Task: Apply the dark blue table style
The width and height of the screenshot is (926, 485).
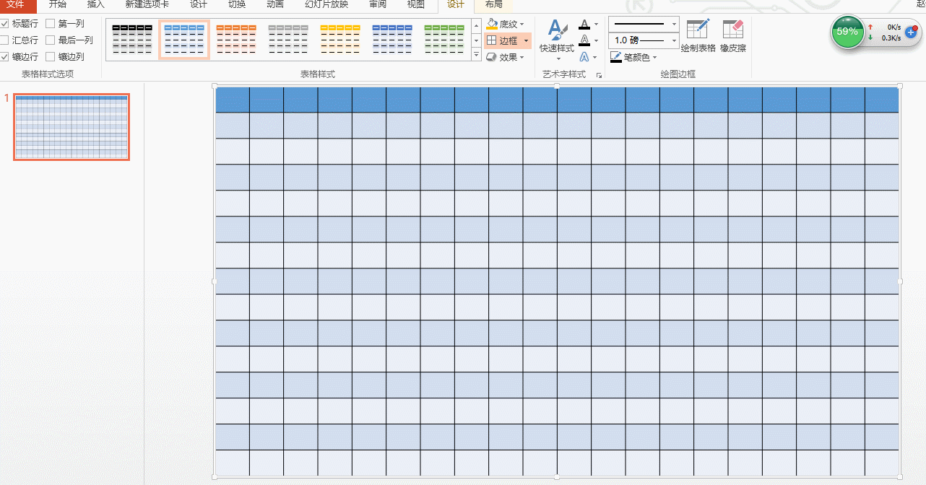Action: click(392, 40)
